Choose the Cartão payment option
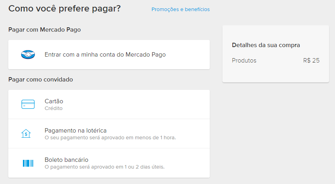This screenshot has width=335, height=184. pos(54,101)
